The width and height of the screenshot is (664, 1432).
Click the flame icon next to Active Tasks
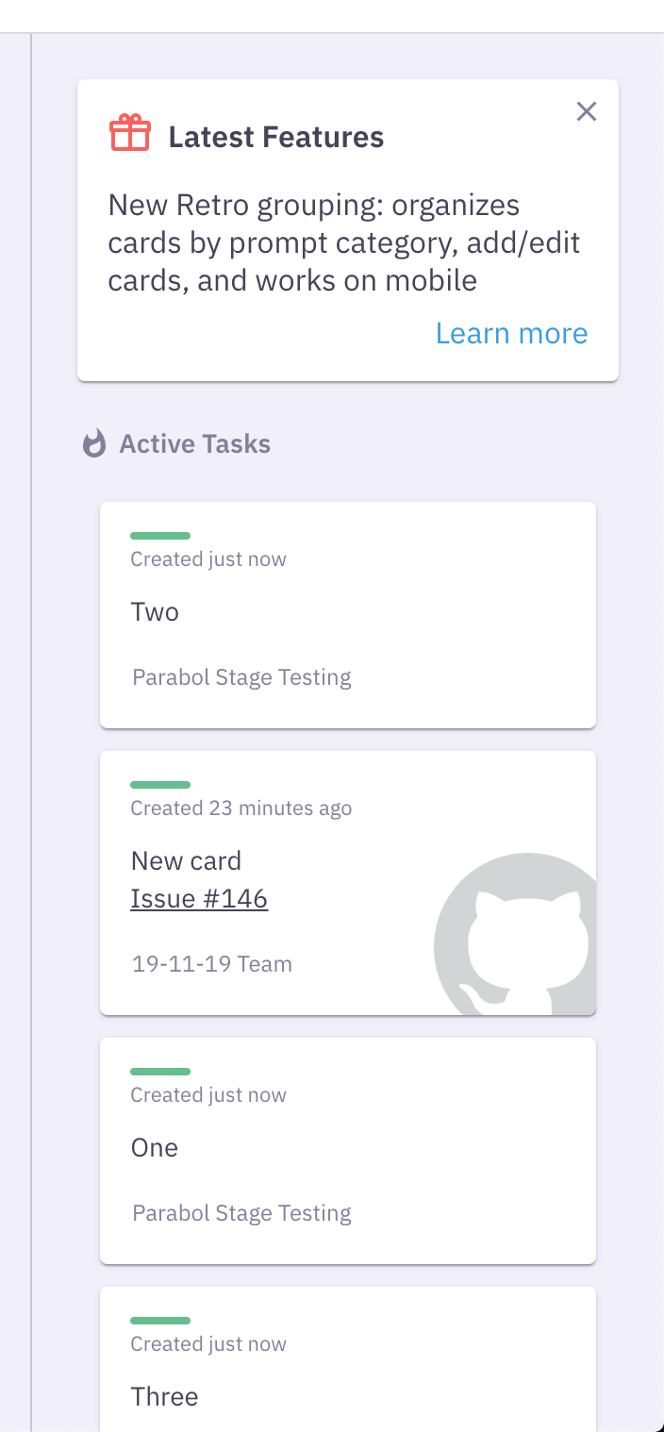(x=94, y=443)
